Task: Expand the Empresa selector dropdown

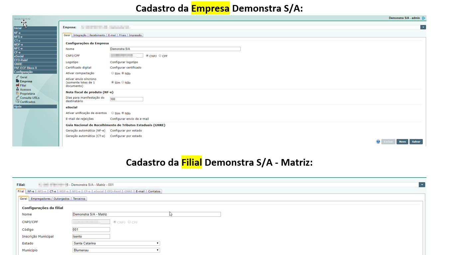Action: pos(423,27)
